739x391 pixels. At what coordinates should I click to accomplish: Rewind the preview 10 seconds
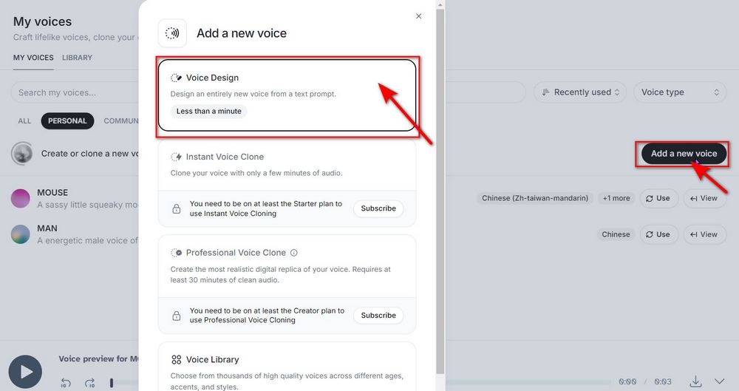[x=66, y=383]
